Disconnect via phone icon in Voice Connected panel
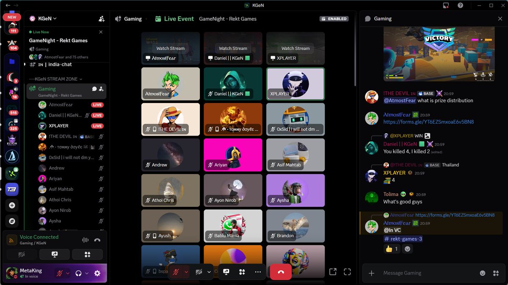508x285 pixels. pos(97,240)
